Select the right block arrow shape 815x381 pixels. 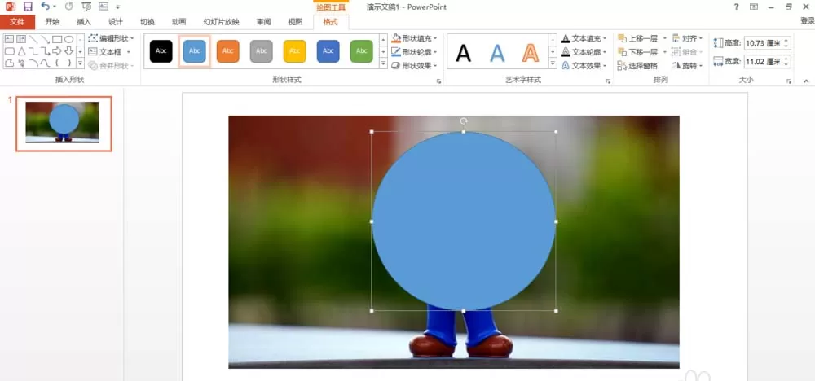point(57,50)
